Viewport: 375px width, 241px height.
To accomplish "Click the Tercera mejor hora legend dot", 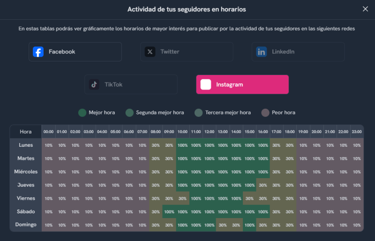I will click(199, 113).
